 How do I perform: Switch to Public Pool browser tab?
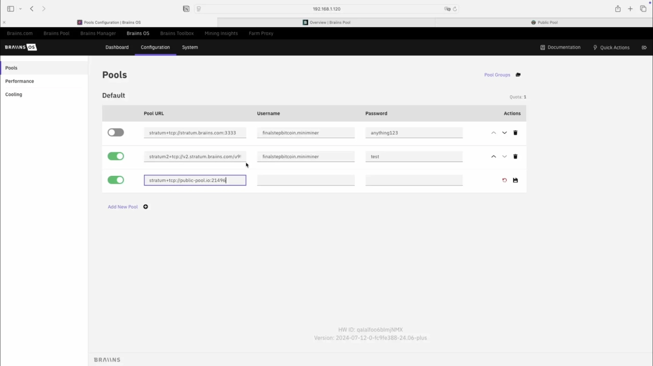(x=544, y=22)
